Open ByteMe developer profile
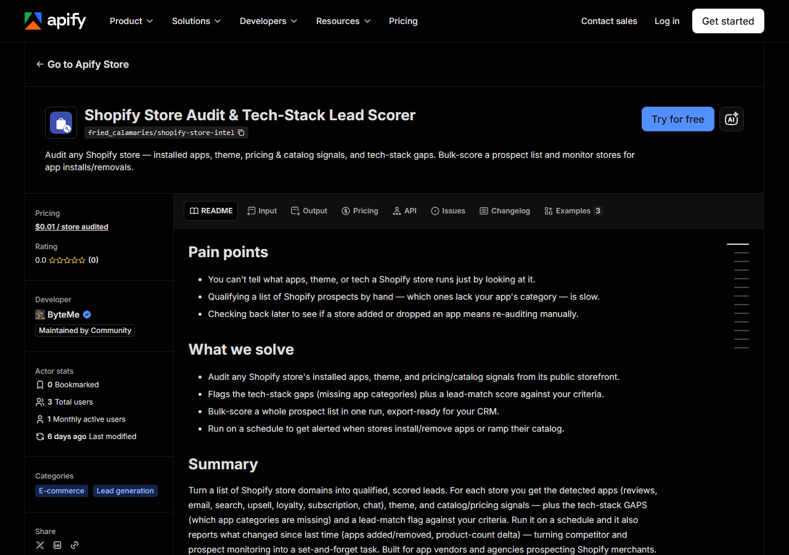Image resolution: width=789 pixels, height=555 pixels. click(63, 314)
